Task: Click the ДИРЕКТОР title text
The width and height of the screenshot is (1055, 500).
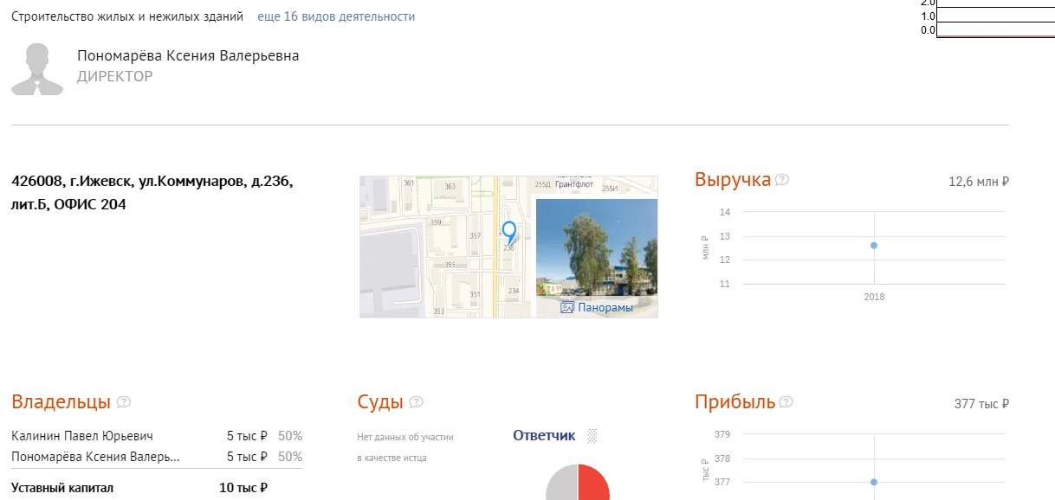Action: click(x=114, y=76)
